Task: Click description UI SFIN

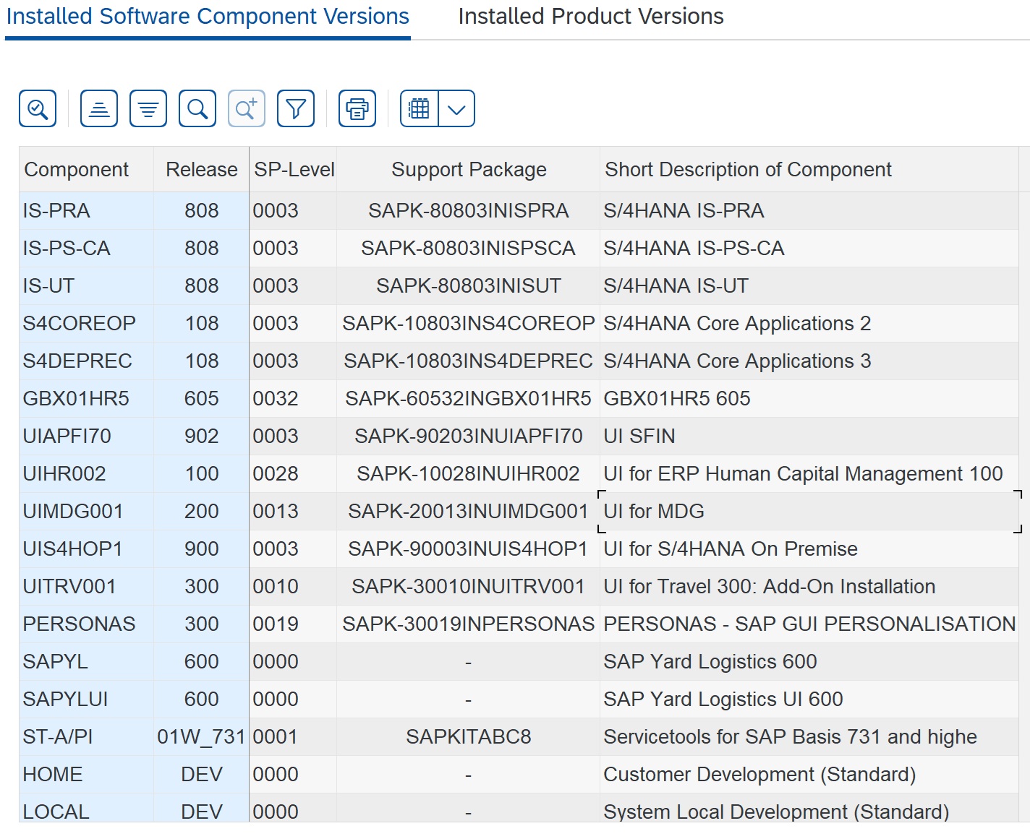Action: [809, 436]
